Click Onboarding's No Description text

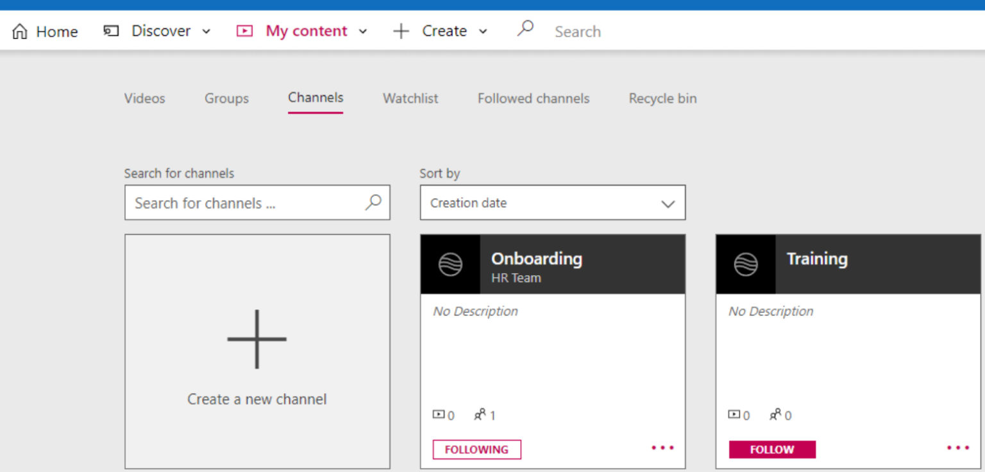click(x=475, y=311)
